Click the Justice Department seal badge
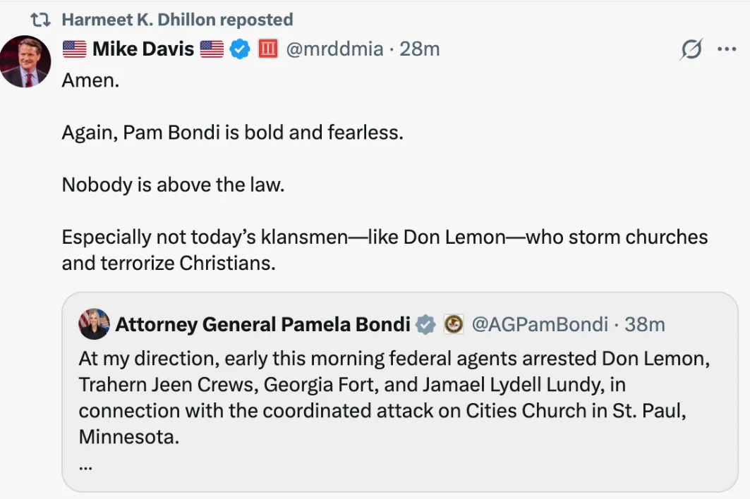Screen dimensions: 750x499 coord(453,324)
